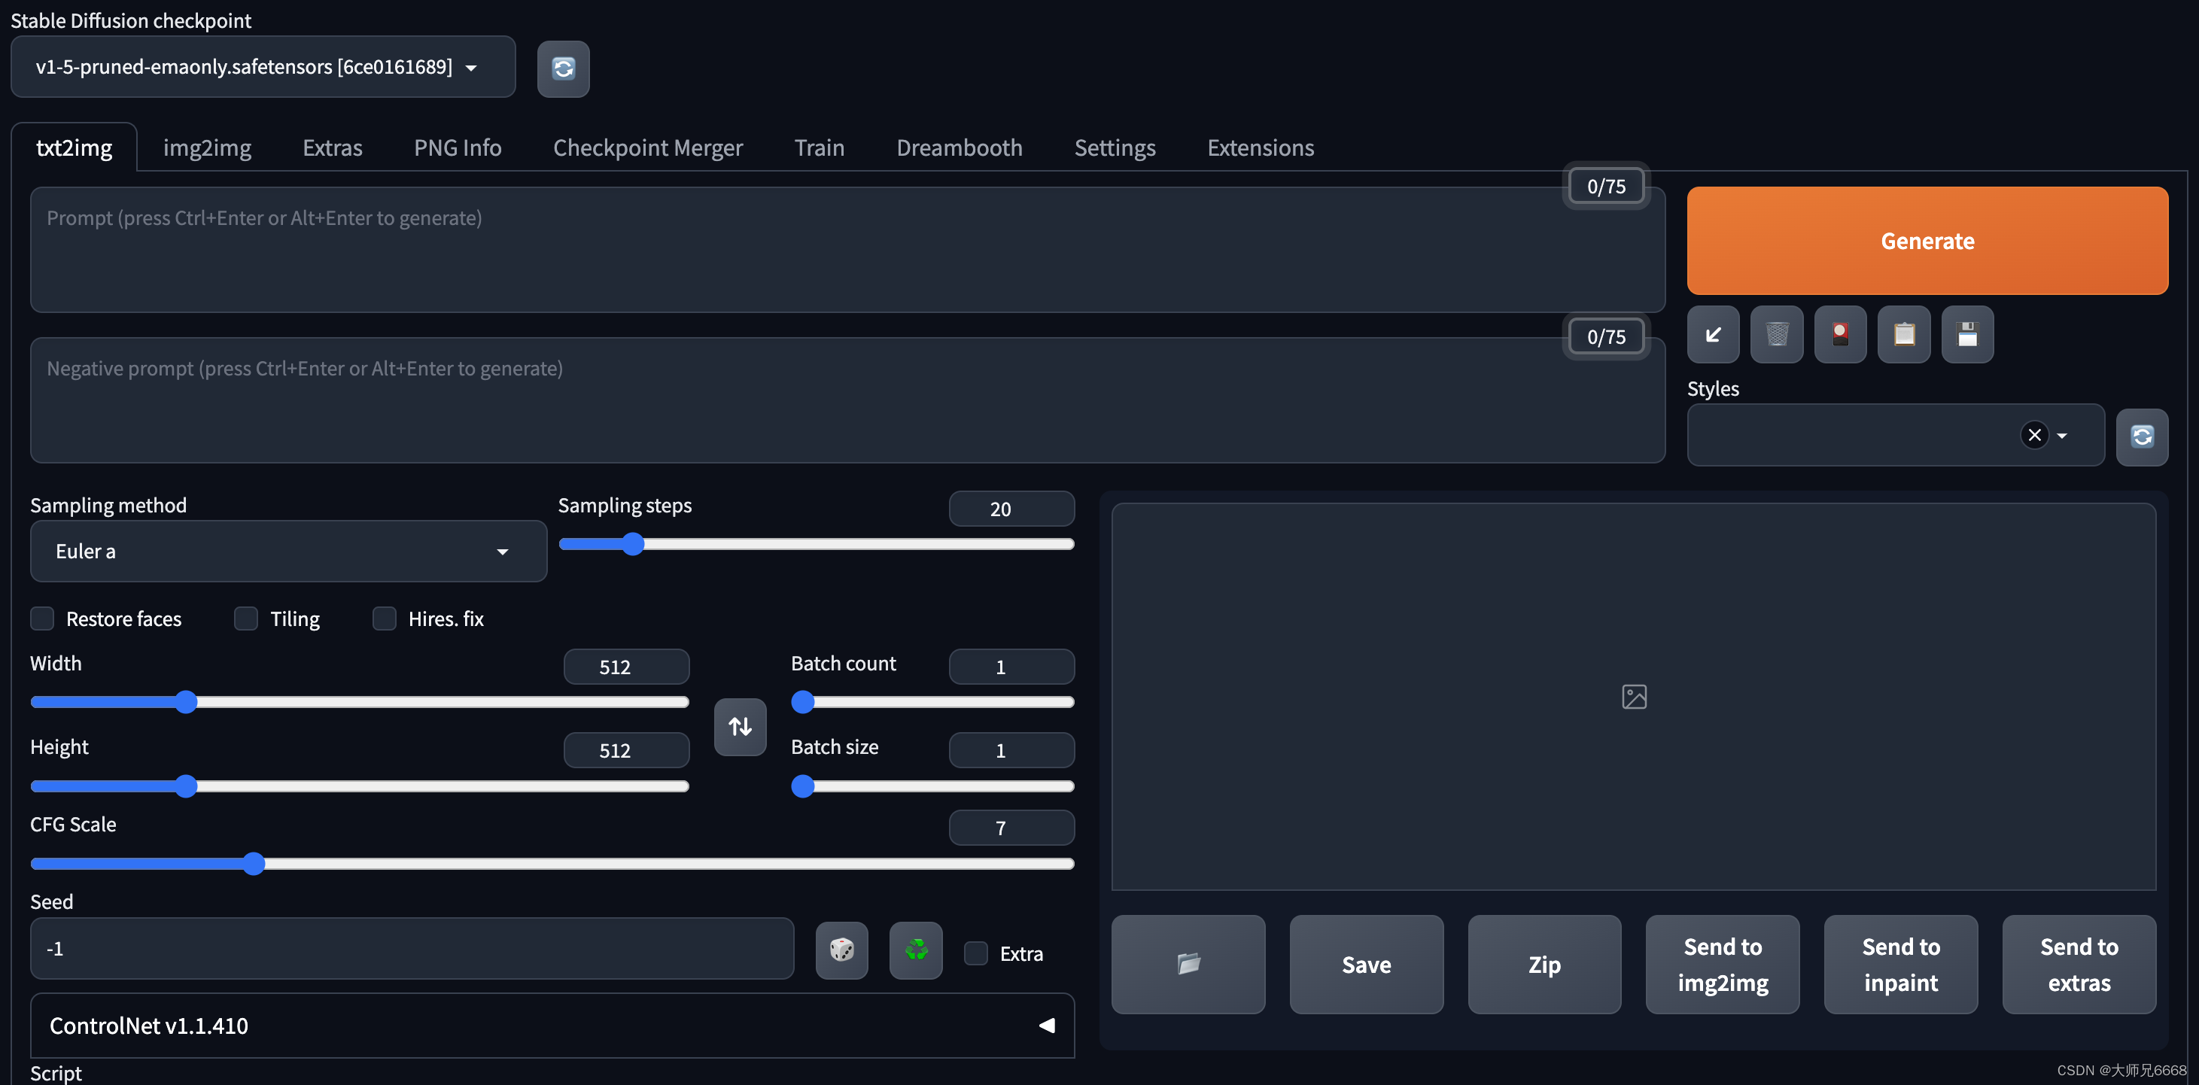Click the Send to img2img button
This screenshot has height=1085, width=2199.
pos(1722,965)
